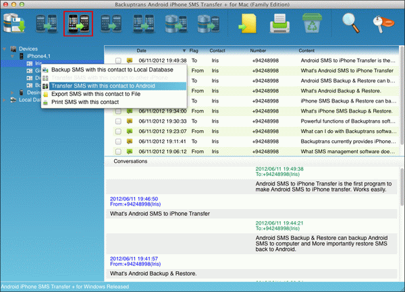Tick the checkbox for the 19:34:00 message
The height and width of the screenshot is (292, 405).
coord(118,111)
